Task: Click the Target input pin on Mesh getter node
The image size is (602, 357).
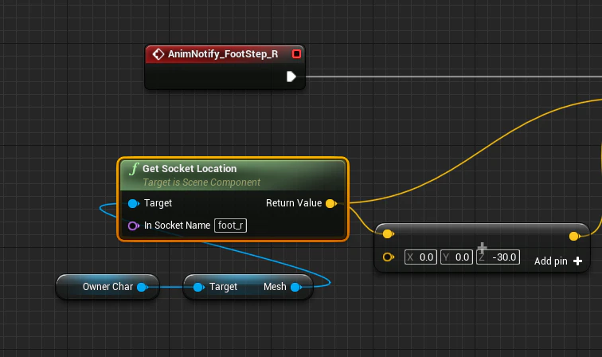Action: [198, 287]
